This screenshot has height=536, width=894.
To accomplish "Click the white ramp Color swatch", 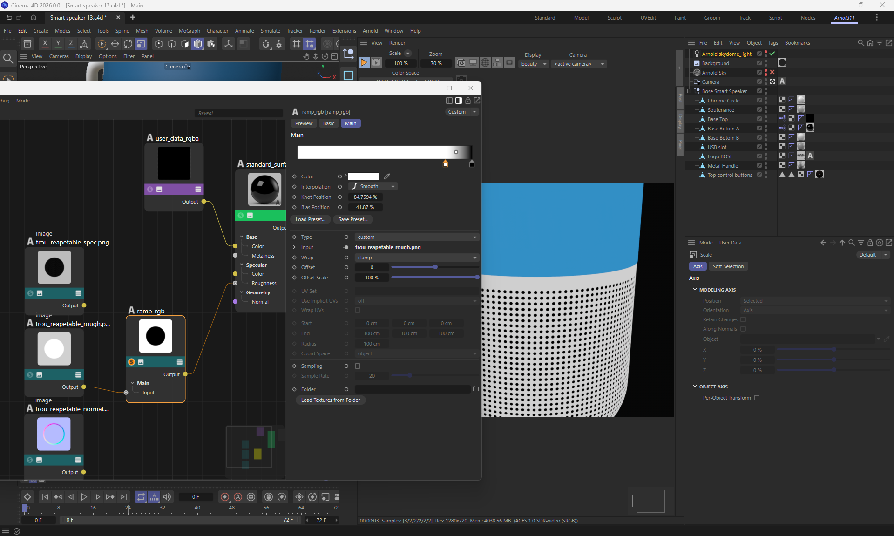I will click(x=363, y=176).
